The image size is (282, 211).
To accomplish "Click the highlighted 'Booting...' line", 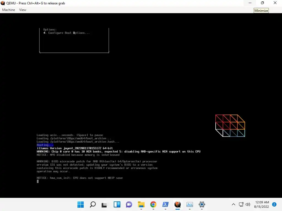I will point(45,145).
